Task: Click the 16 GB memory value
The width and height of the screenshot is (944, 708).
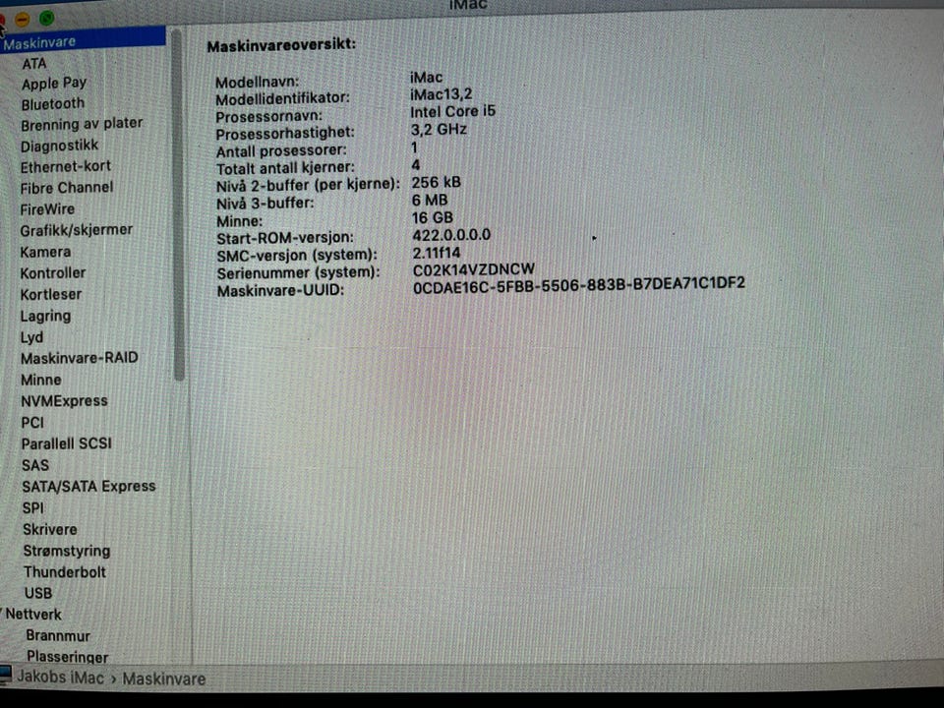Action: [x=433, y=217]
